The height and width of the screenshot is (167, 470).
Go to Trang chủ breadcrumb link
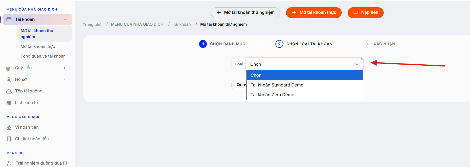tap(92, 25)
